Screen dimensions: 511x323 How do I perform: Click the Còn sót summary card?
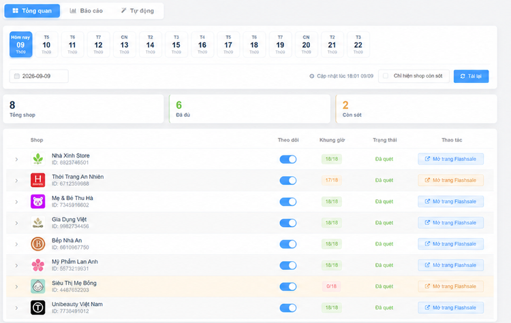416,109
